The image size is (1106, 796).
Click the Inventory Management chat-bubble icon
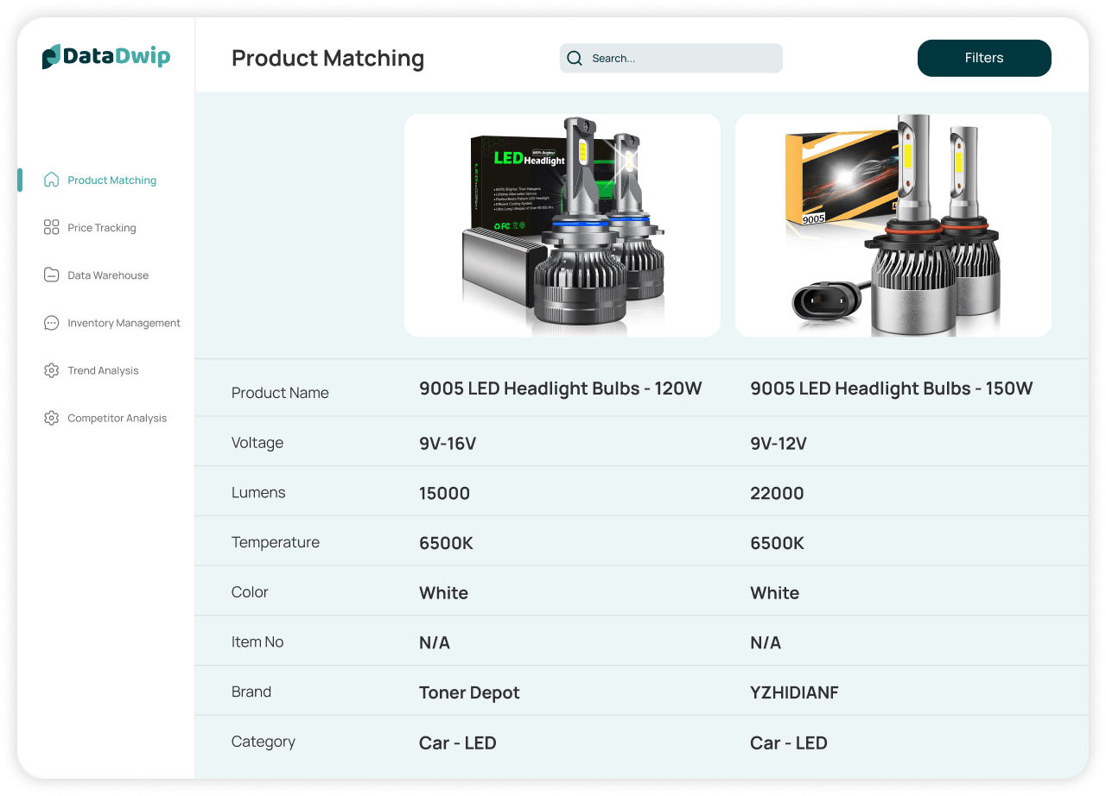click(x=51, y=322)
